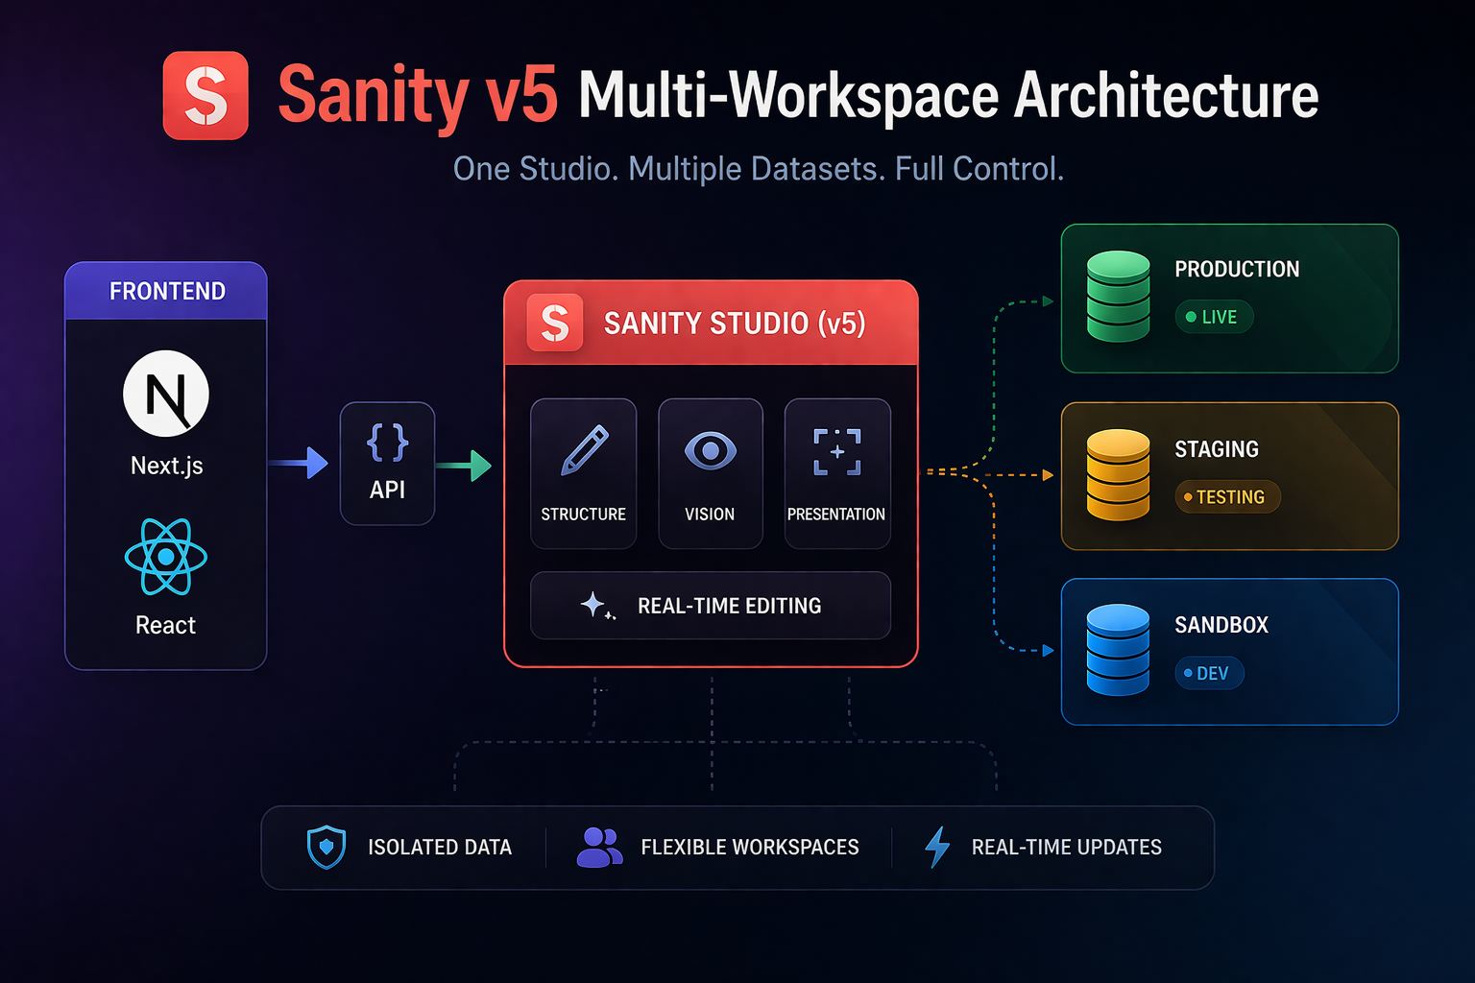Click the PRESENTATION label text
This screenshot has width=1475, height=983.
(836, 515)
